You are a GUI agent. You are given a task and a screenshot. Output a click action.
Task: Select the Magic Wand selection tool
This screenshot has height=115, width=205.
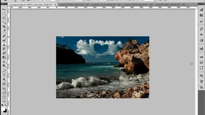(x=4, y=22)
